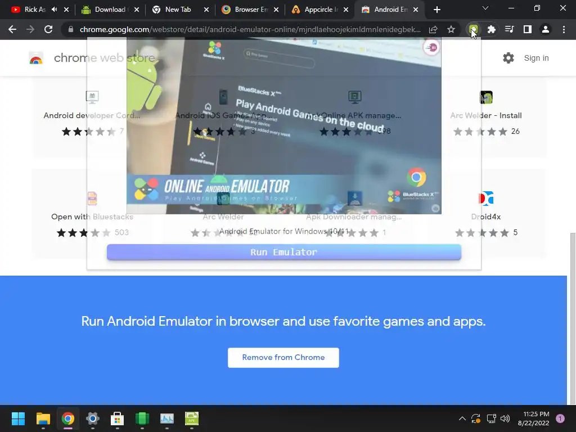Open the volume control in system tray
This screenshot has width=576, height=432.
505,418
